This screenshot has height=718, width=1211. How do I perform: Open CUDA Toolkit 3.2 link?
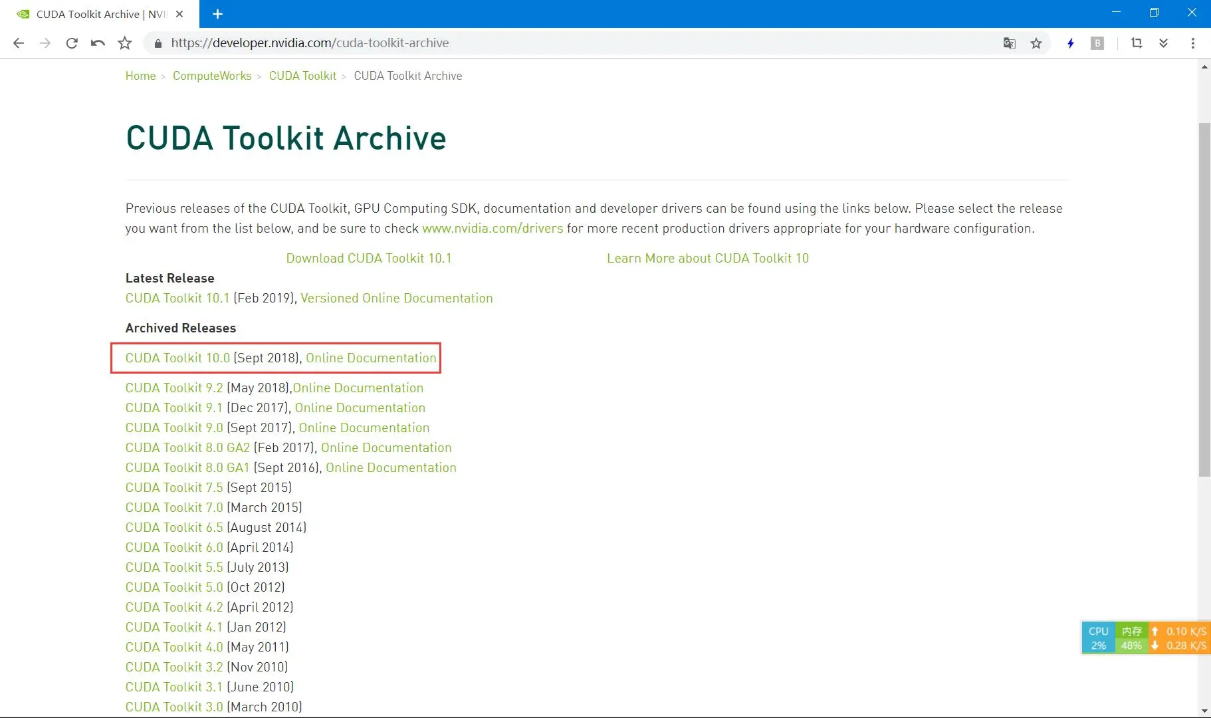(x=174, y=667)
